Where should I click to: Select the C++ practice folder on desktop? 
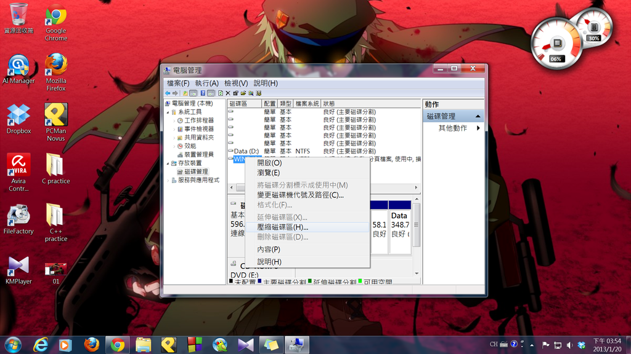[x=56, y=222]
